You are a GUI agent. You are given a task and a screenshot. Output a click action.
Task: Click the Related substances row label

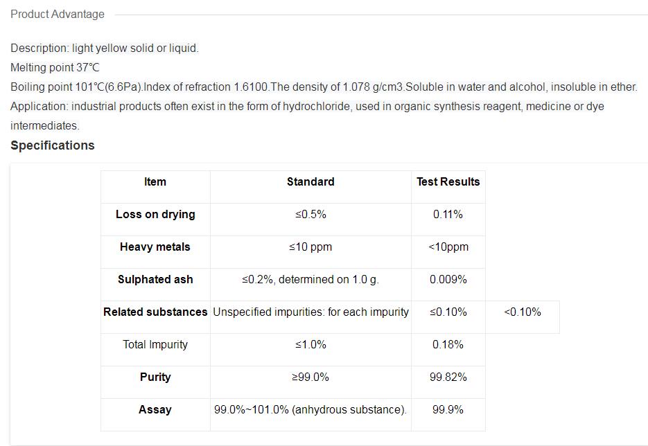[155, 312]
